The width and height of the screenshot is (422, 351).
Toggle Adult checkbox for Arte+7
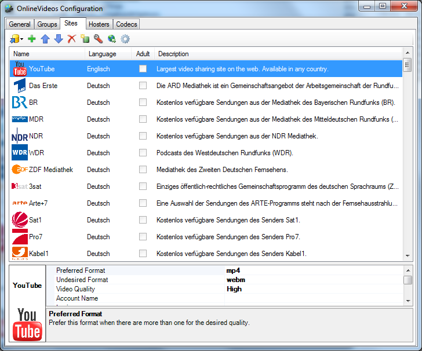pos(143,203)
